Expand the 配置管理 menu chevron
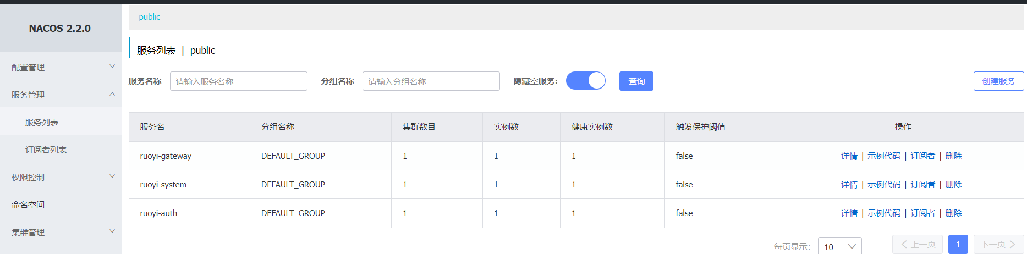 [x=112, y=67]
